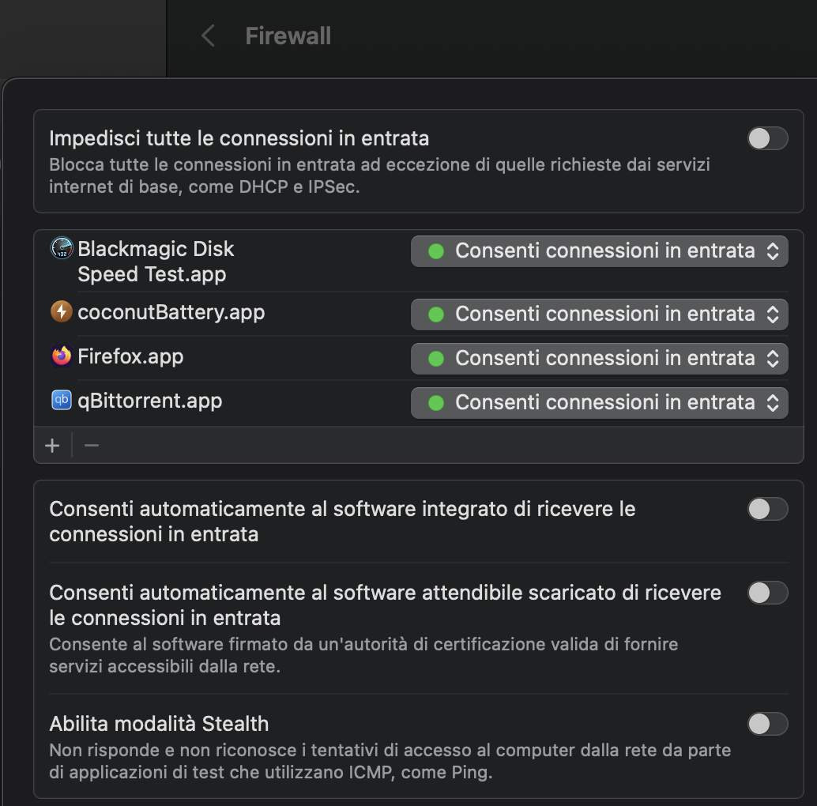Open connection dropdown for Firefox.app
This screenshot has width=817, height=806.
(599, 359)
